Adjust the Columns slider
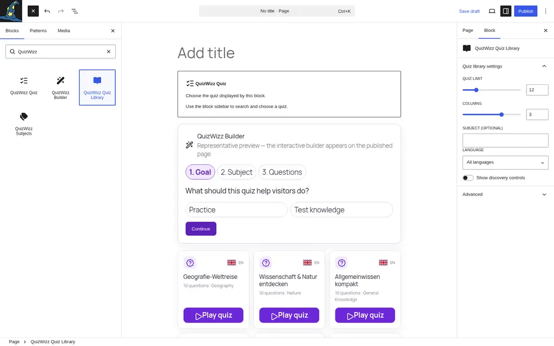This screenshot has height=346, width=554. coord(491,115)
